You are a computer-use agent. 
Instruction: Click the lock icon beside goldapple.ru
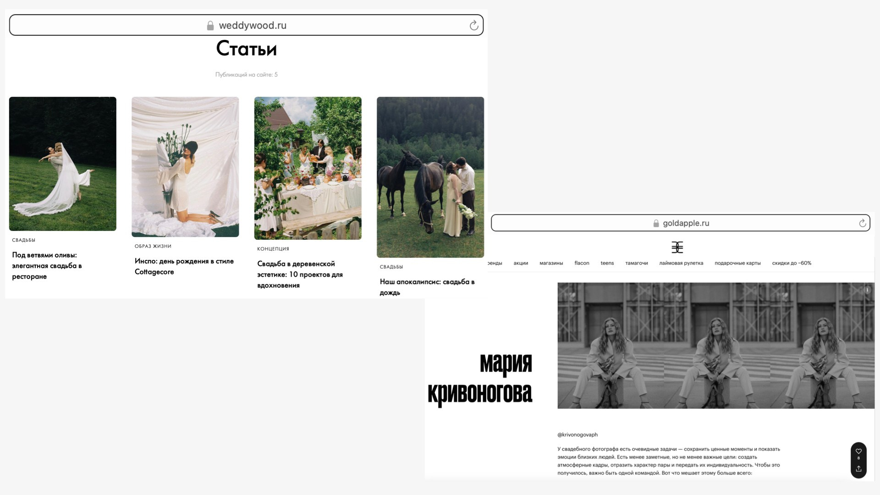656,223
